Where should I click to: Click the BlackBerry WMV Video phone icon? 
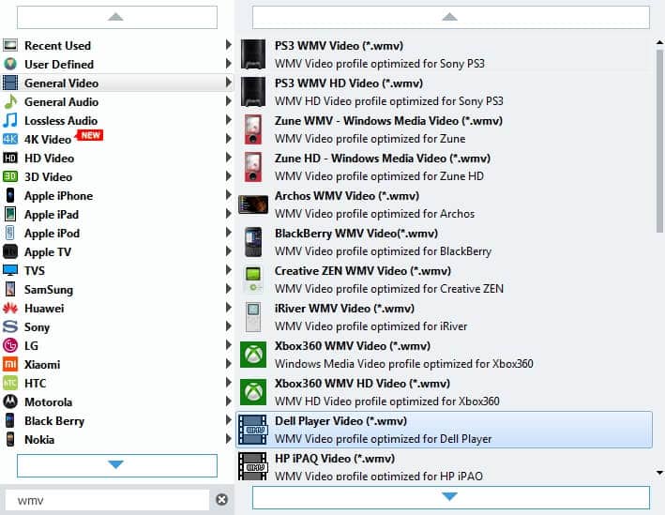pyautogui.click(x=253, y=242)
